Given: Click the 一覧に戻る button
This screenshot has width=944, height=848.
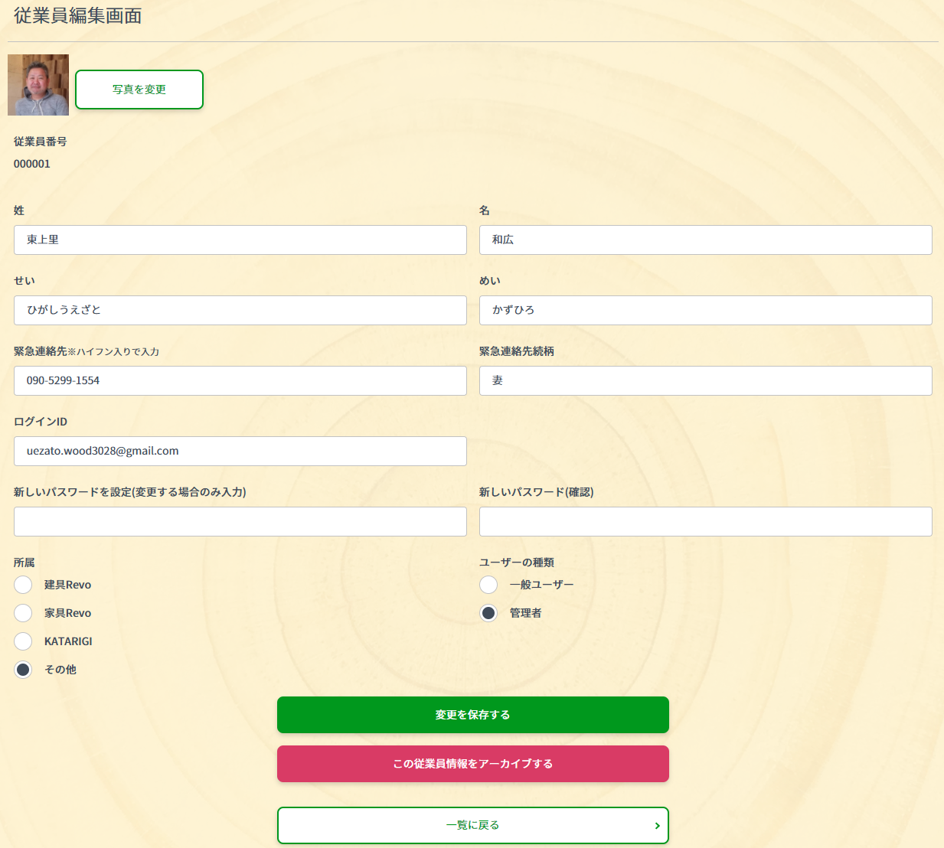Looking at the screenshot, I should (x=473, y=825).
